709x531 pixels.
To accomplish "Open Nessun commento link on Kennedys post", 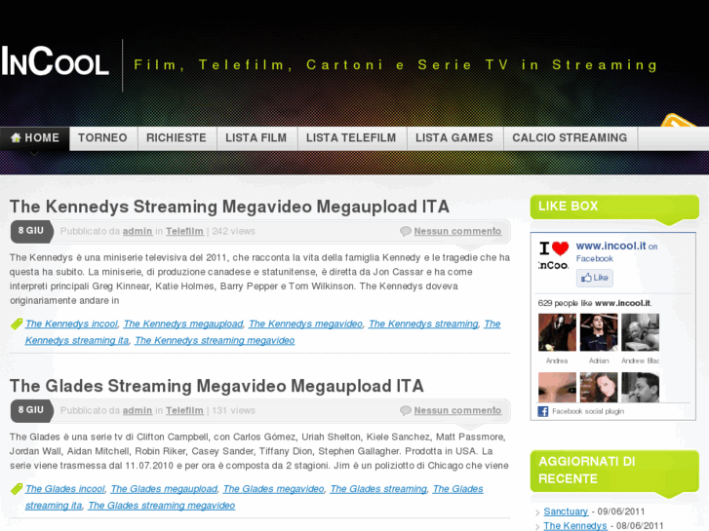I will click(457, 231).
